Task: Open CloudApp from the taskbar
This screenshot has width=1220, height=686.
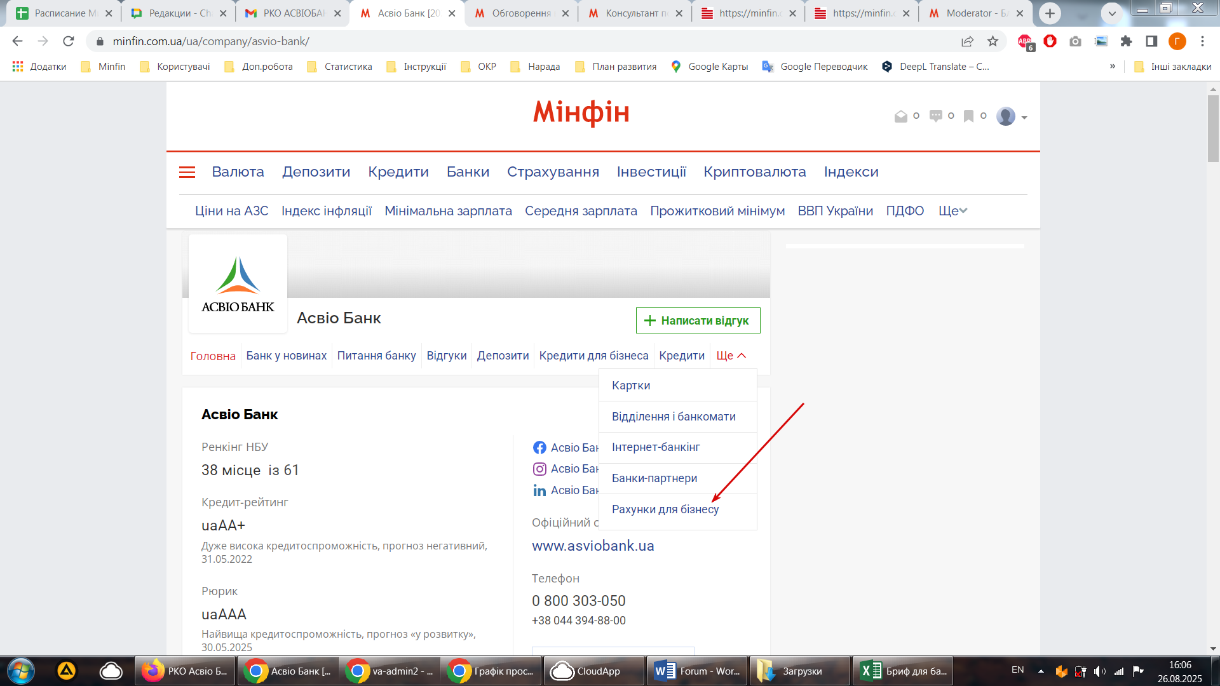Action: (593, 671)
